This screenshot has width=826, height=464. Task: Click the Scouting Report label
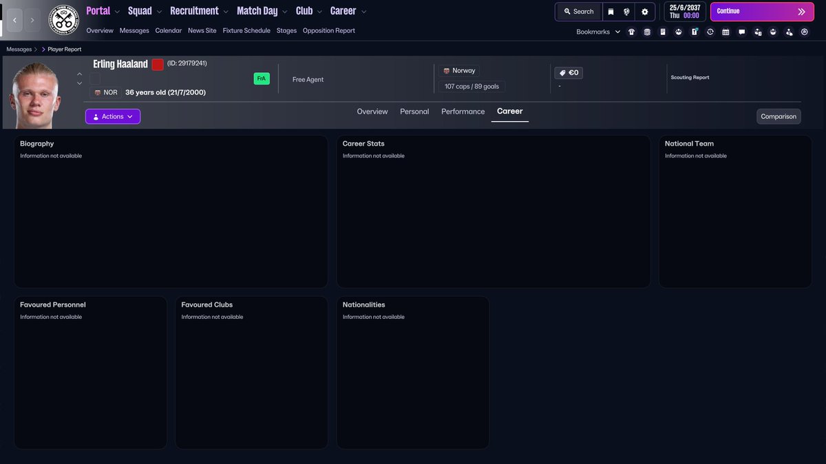coord(690,78)
